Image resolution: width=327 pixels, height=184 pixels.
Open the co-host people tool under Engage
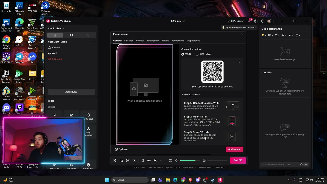pyautogui.click(x=71, y=115)
